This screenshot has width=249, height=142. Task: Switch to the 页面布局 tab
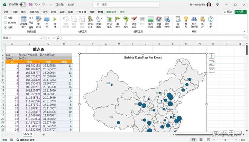(x=34, y=12)
